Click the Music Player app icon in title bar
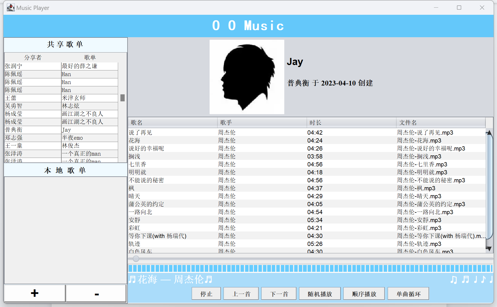Image resolution: width=497 pixels, height=307 pixels. [x=11, y=8]
